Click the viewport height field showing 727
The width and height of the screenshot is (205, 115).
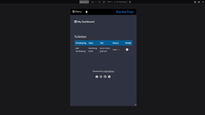pos(99,2)
